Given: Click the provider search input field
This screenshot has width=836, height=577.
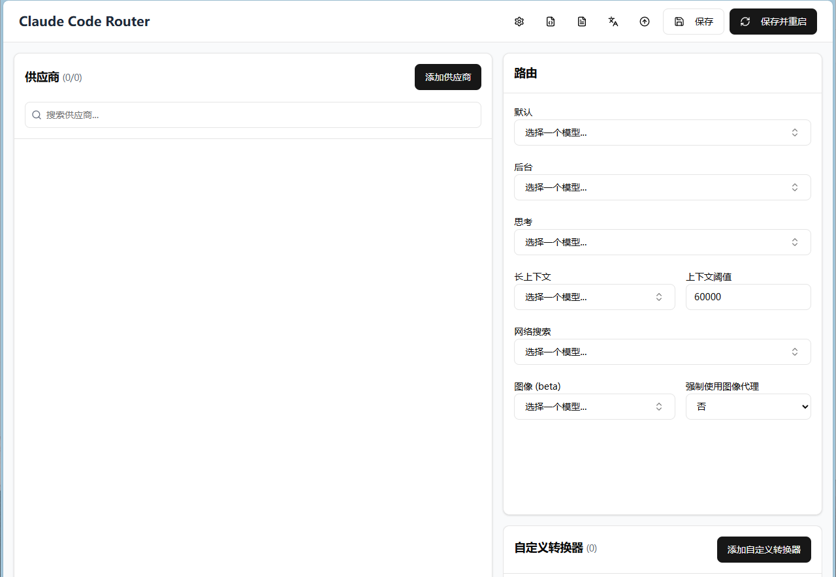Looking at the screenshot, I should coord(253,115).
